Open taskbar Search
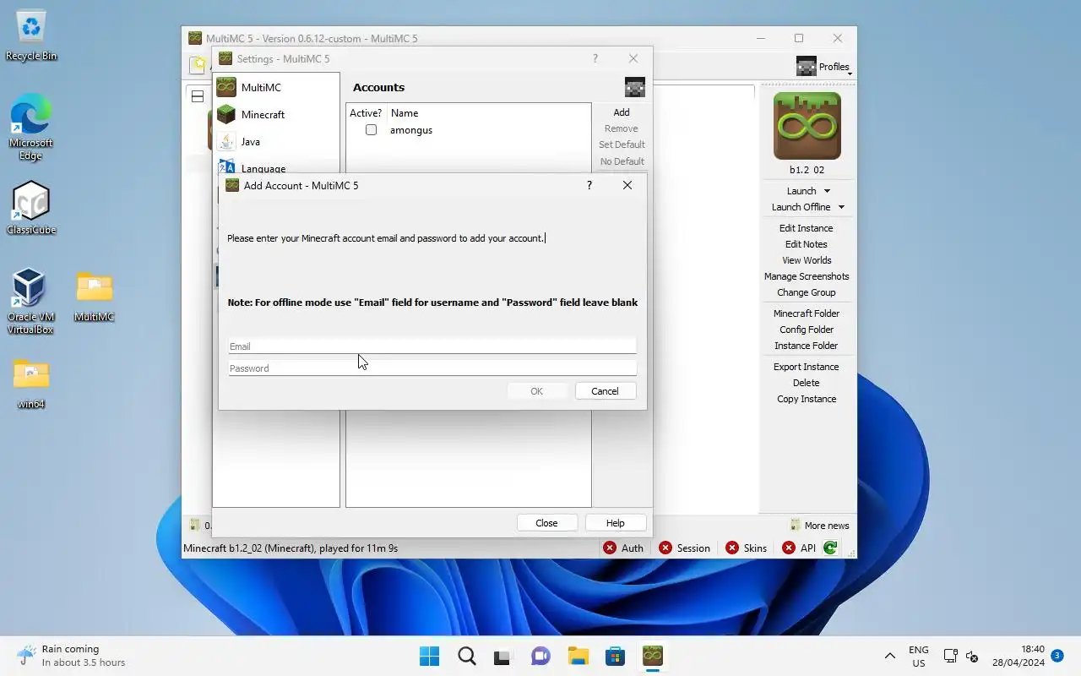Image resolution: width=1081 pixels, height=676 pixels. coord(466,656)
